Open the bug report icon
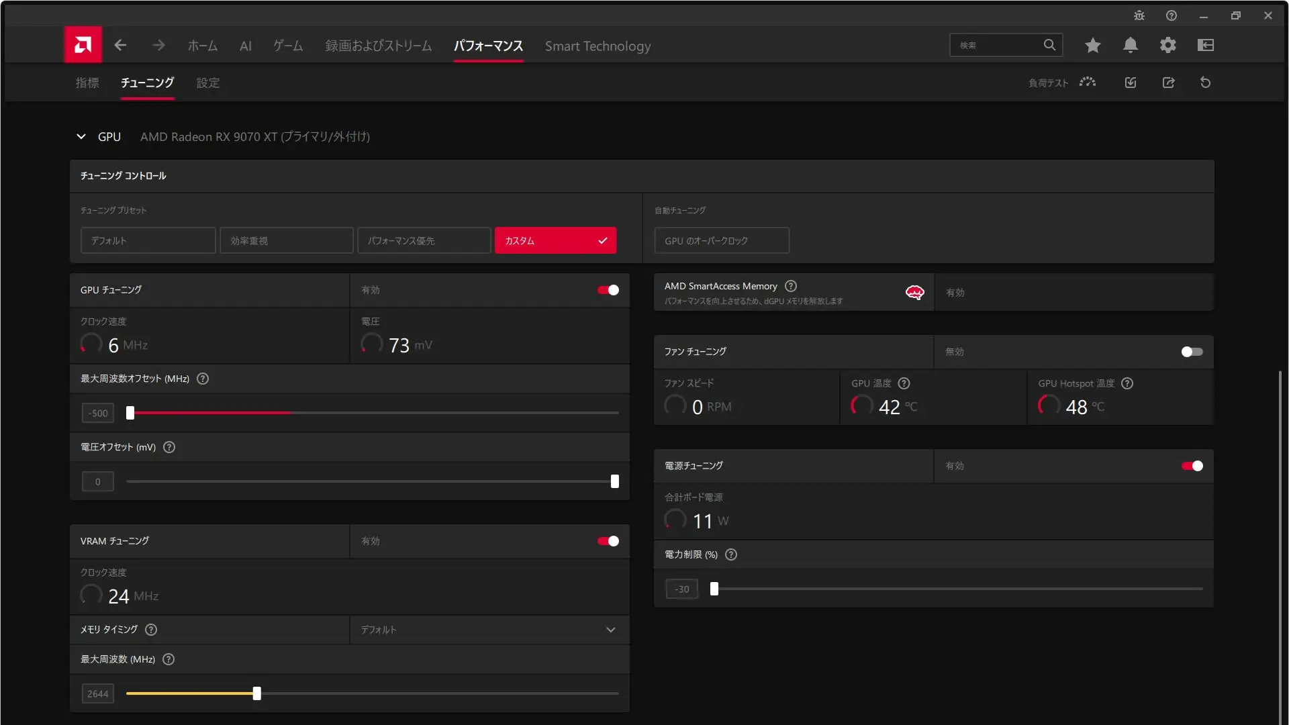 pos(1139,15)
